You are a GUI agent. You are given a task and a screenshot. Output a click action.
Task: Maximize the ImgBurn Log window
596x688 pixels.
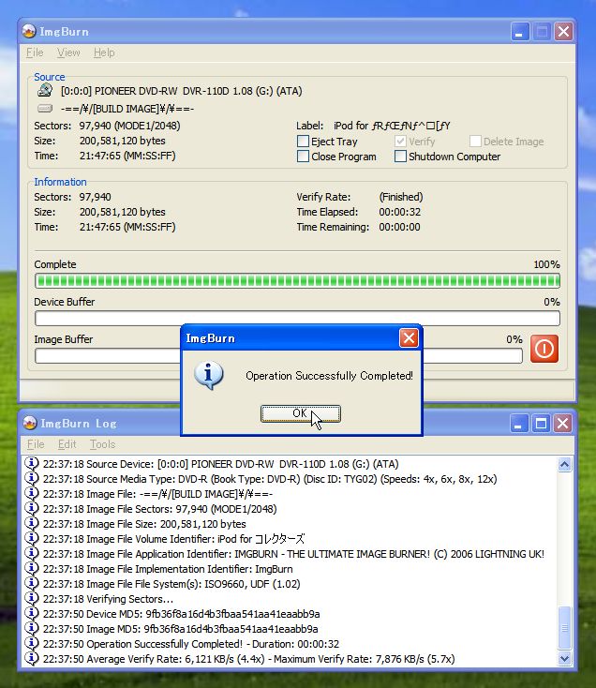(x=541, y=424)
